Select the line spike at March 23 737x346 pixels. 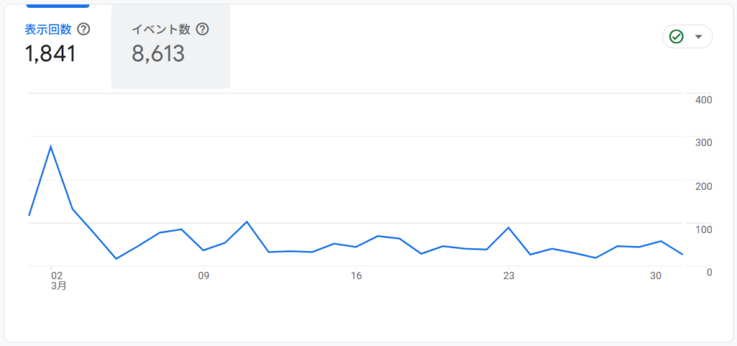(509, 227)
